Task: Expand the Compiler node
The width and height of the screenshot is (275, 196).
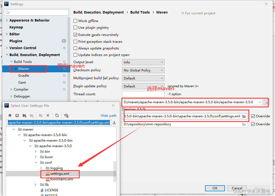Action: 11,89
